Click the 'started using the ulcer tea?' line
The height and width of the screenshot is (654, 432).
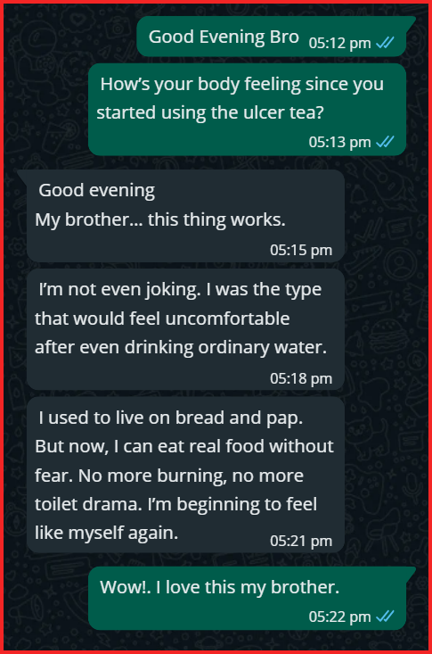point(210,112)
